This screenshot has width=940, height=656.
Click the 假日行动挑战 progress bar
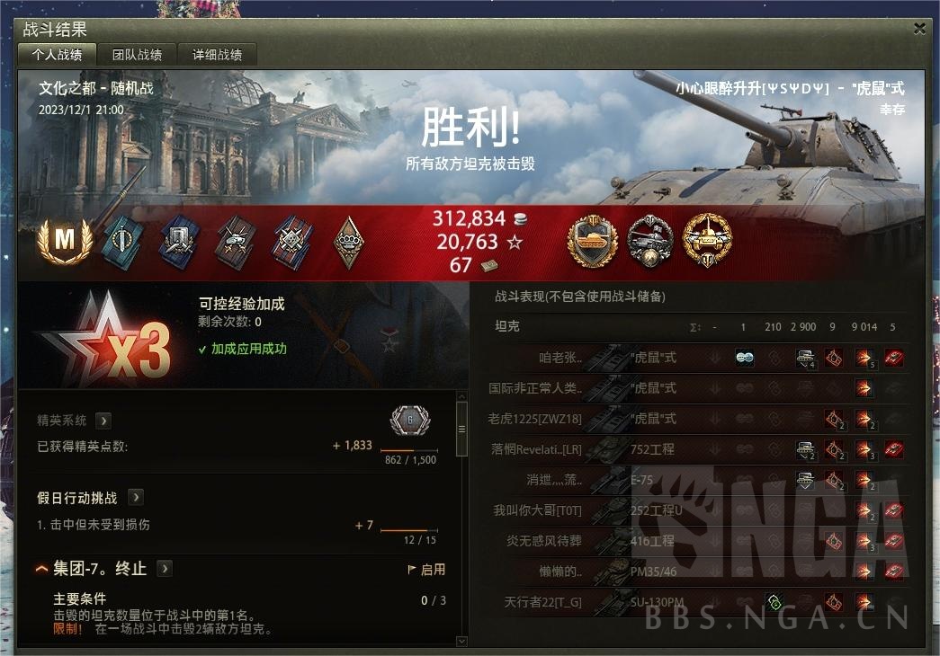pos(409,530)
